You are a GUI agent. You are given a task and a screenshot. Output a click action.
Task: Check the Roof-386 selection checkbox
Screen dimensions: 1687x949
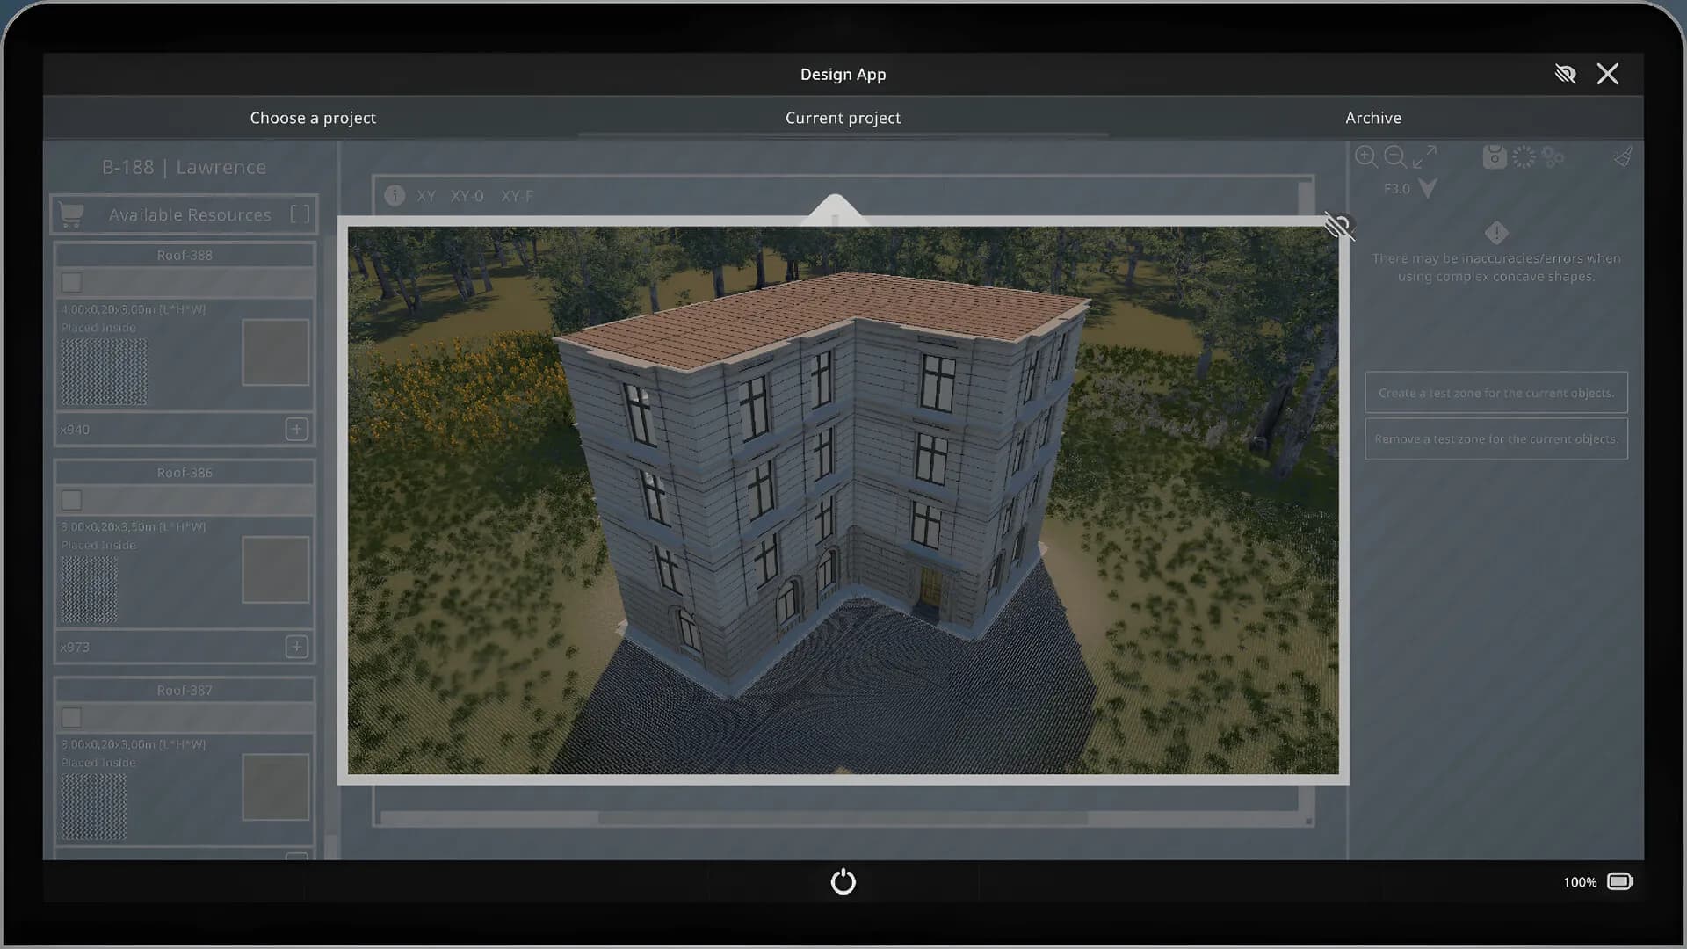tap(70, 499)
